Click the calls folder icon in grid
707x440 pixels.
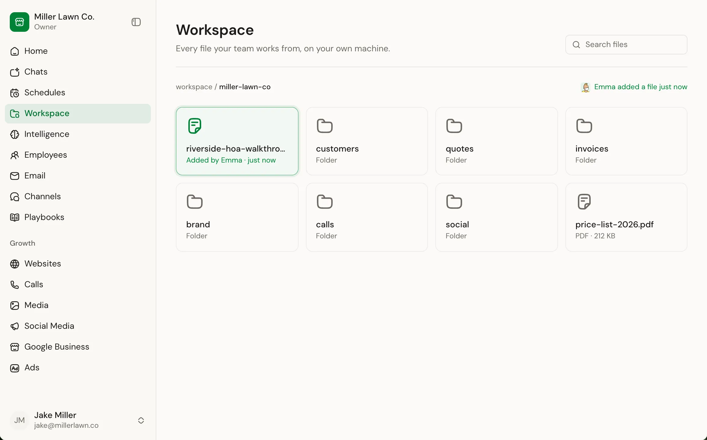[324, 202]
